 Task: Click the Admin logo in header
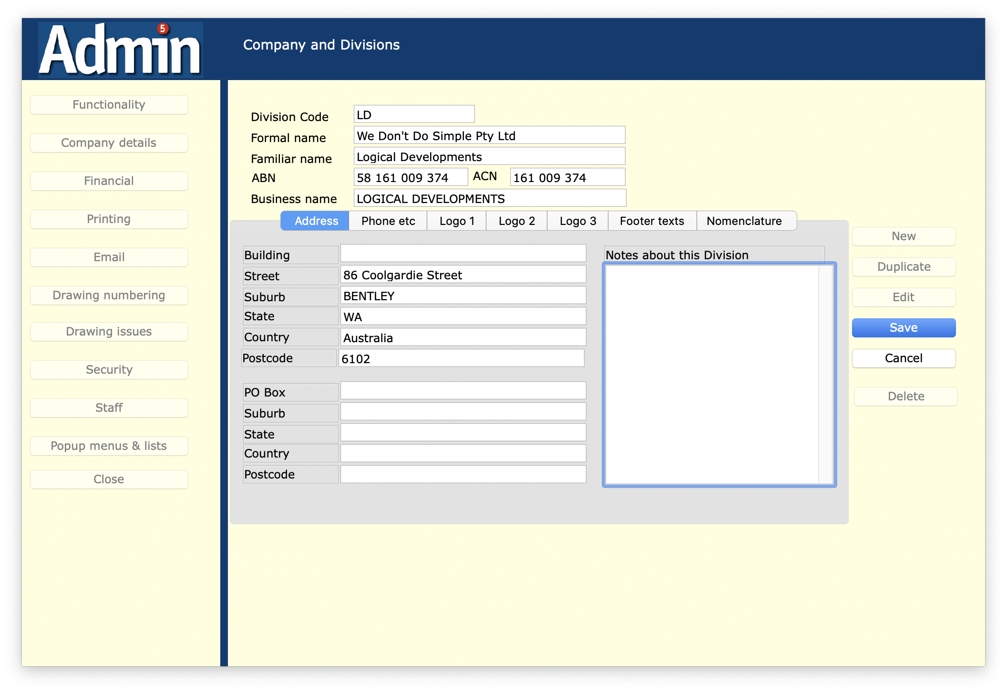coord(120,50)
